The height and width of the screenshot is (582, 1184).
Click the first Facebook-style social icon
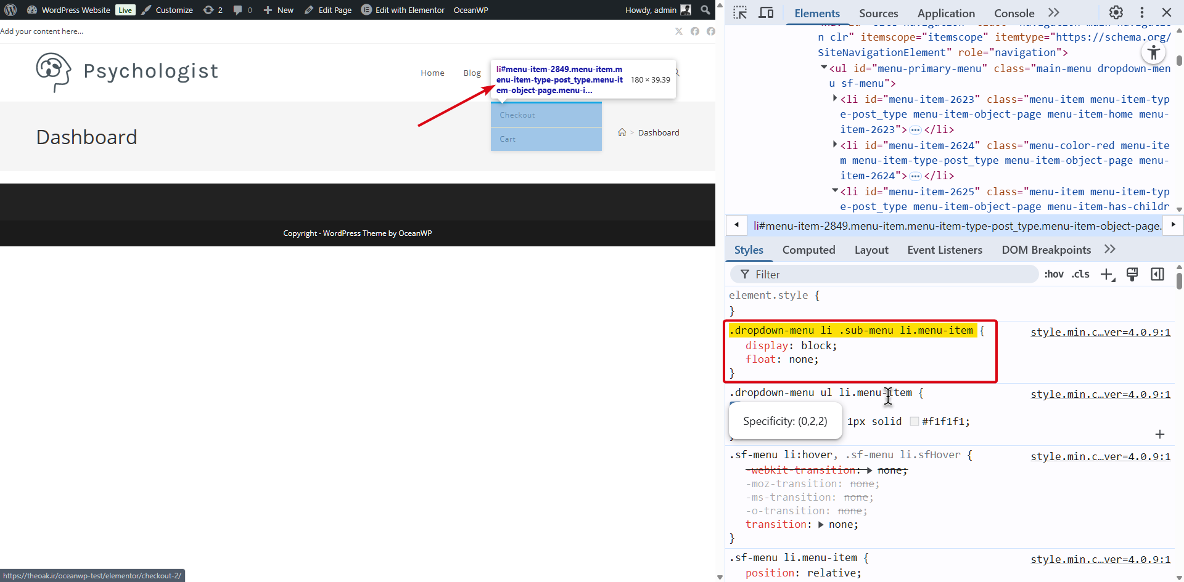pos(695,31)
